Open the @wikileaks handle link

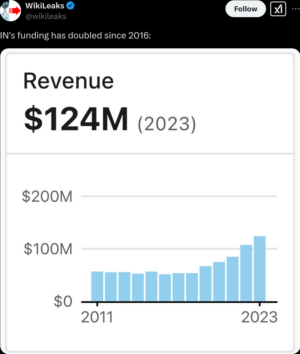(x=46, y=16)
